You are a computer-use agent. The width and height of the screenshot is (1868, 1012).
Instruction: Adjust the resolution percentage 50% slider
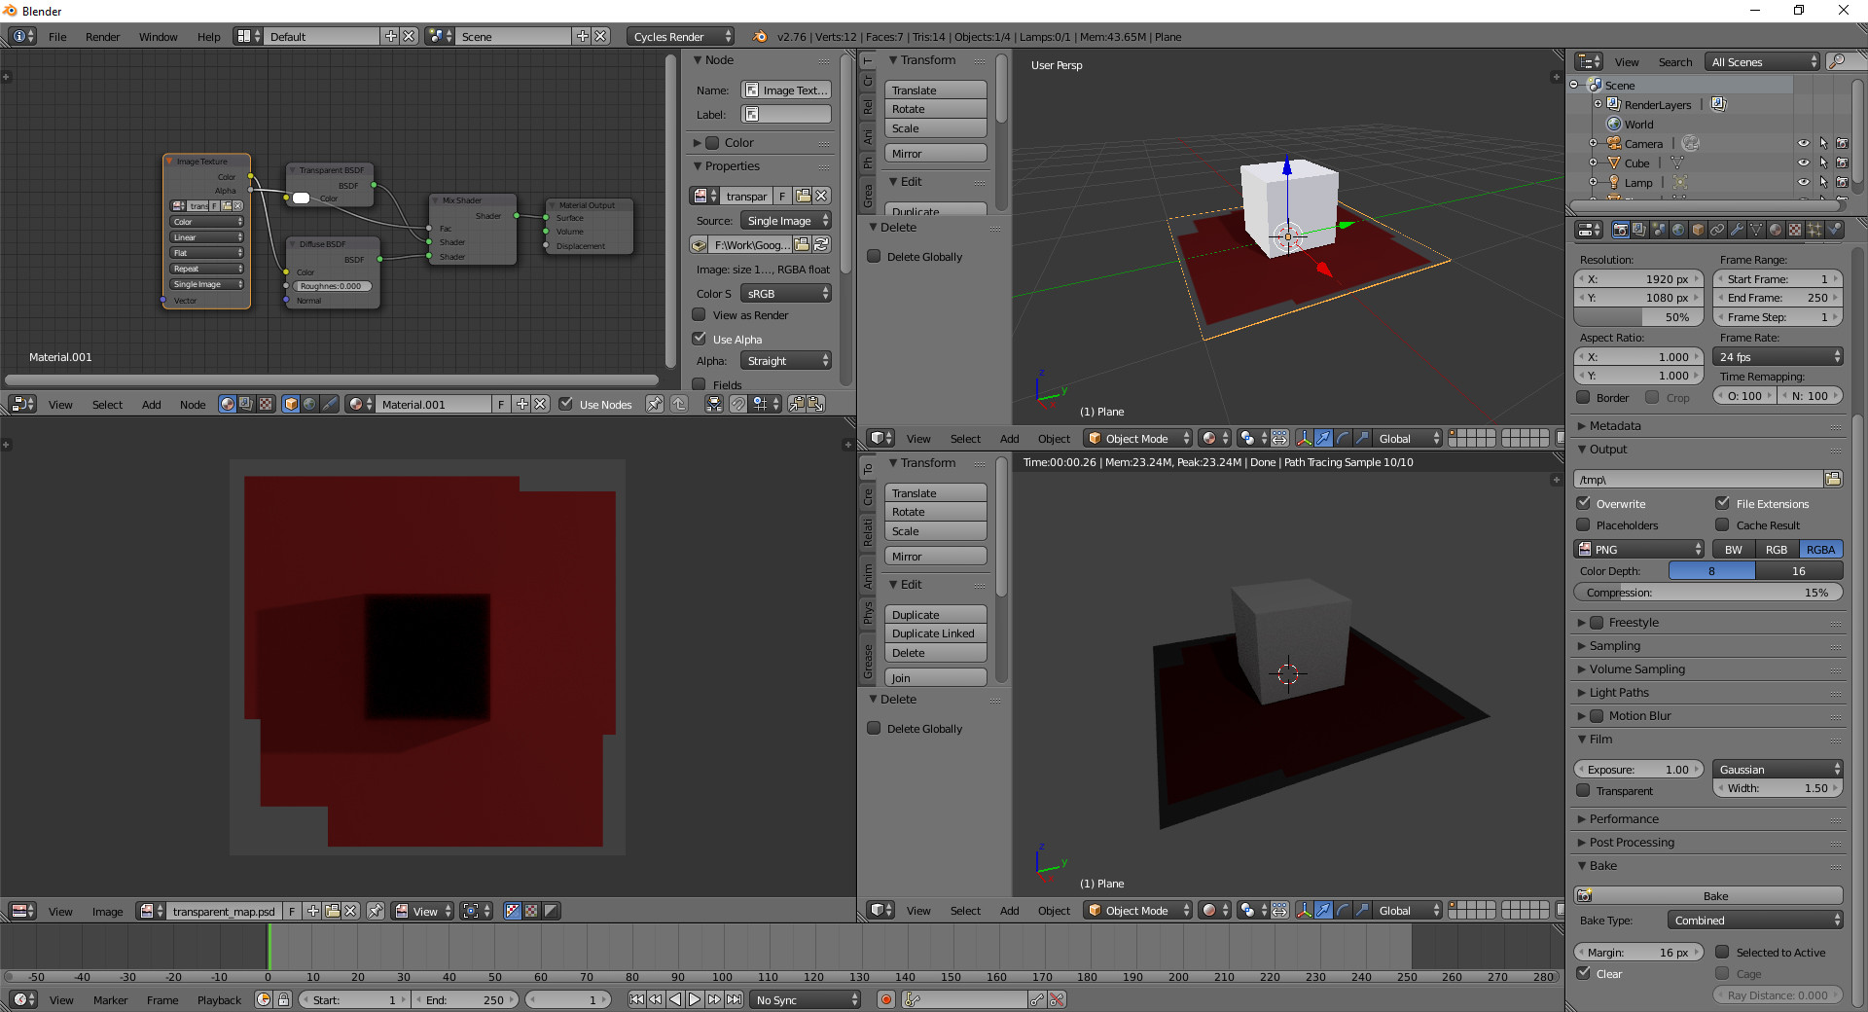point(1639,317)
